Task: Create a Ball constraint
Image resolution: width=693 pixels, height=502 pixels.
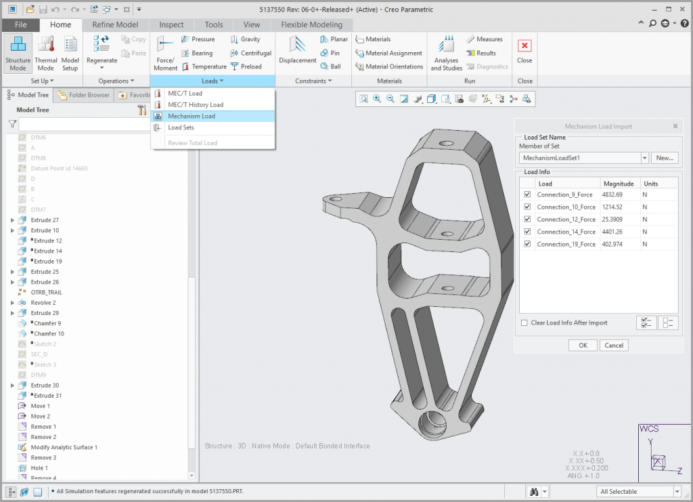Action: click(330, 67)
